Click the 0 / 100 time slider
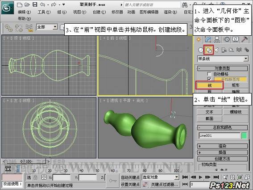The width and height of the screenshot is (253, 190). pos(26,161)
